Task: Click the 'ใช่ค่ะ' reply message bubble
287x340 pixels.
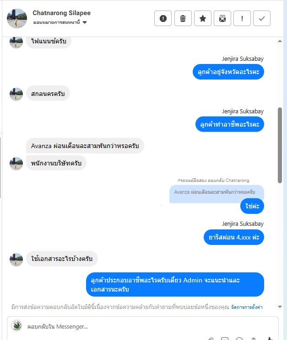Action: pos(252,206)
